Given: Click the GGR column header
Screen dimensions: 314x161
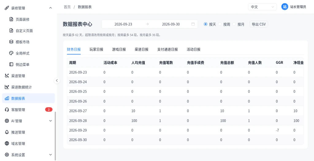Looking at the screenshot, I should [279, 63].
